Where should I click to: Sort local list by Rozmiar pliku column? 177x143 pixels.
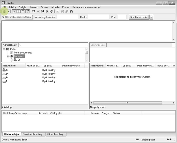click(33, 66)
